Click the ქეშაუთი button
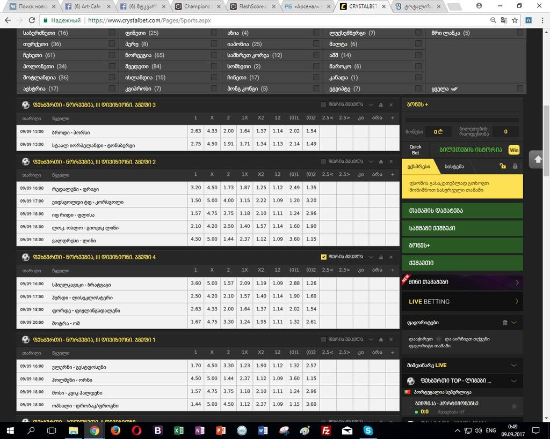This screenshot has width=550, height=439. coord(462,263)
